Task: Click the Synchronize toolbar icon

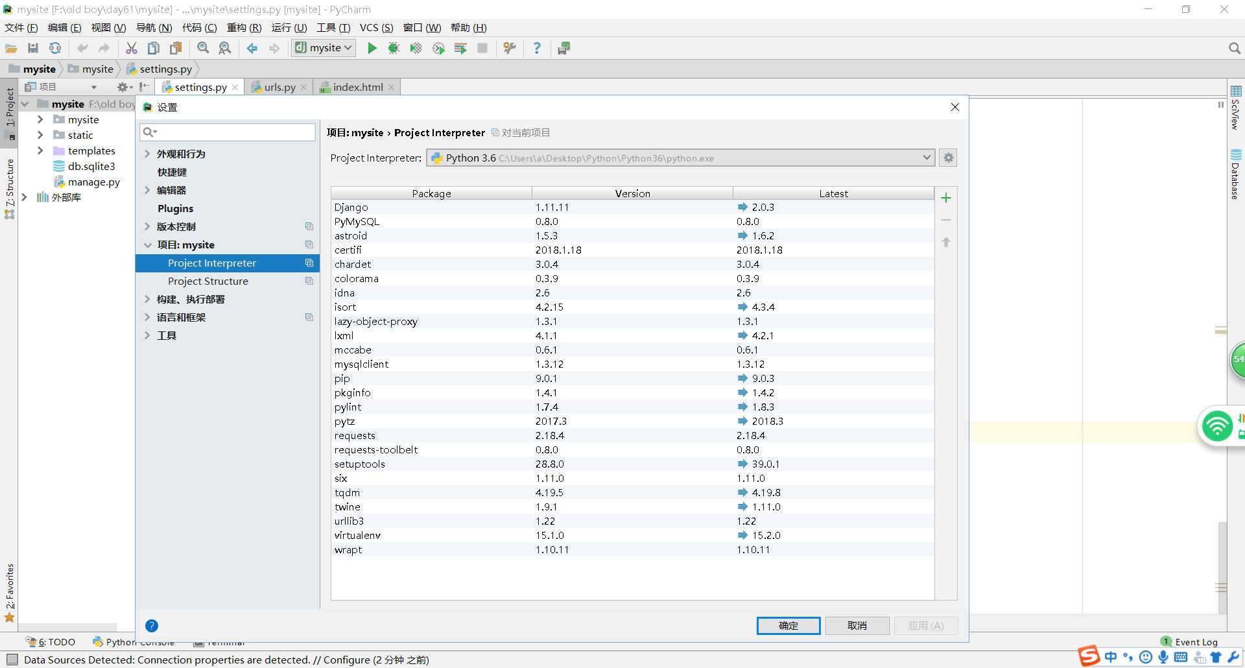Action: coord(55,48)
